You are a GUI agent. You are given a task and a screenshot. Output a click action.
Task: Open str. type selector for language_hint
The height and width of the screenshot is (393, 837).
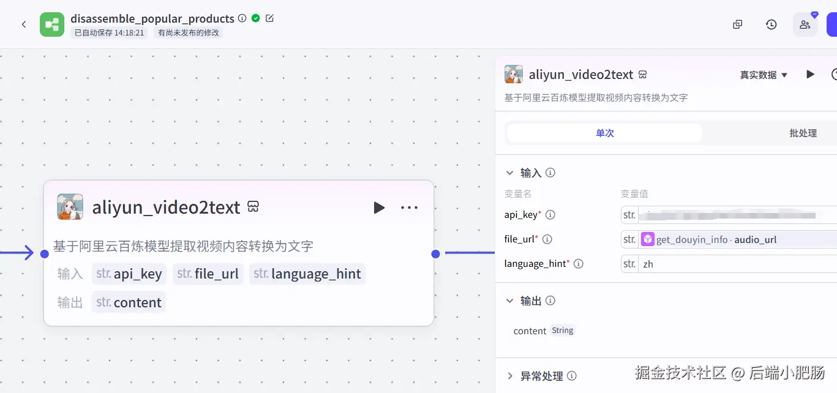coord(629,264)
